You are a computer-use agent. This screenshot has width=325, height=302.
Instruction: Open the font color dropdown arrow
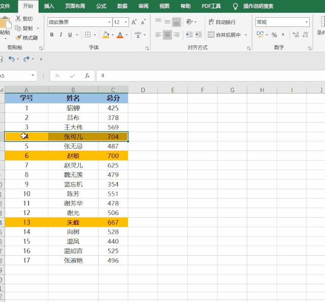click(126, 35)
